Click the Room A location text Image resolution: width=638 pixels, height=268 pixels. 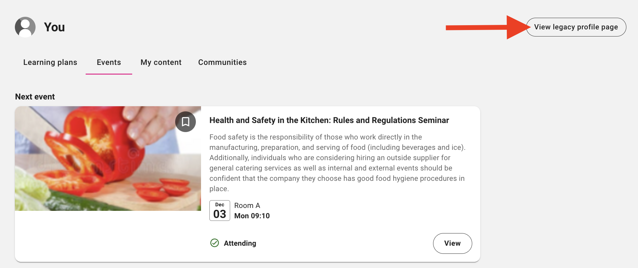[x=247, y=205]
